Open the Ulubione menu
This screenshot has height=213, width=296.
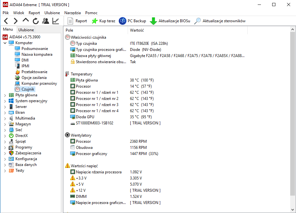[52, 13]
